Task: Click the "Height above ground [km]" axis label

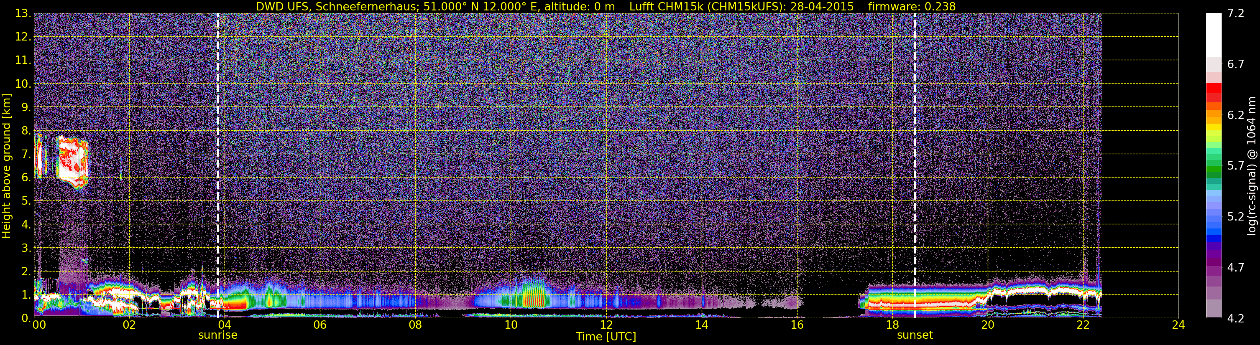Action: tap(6, 166)
